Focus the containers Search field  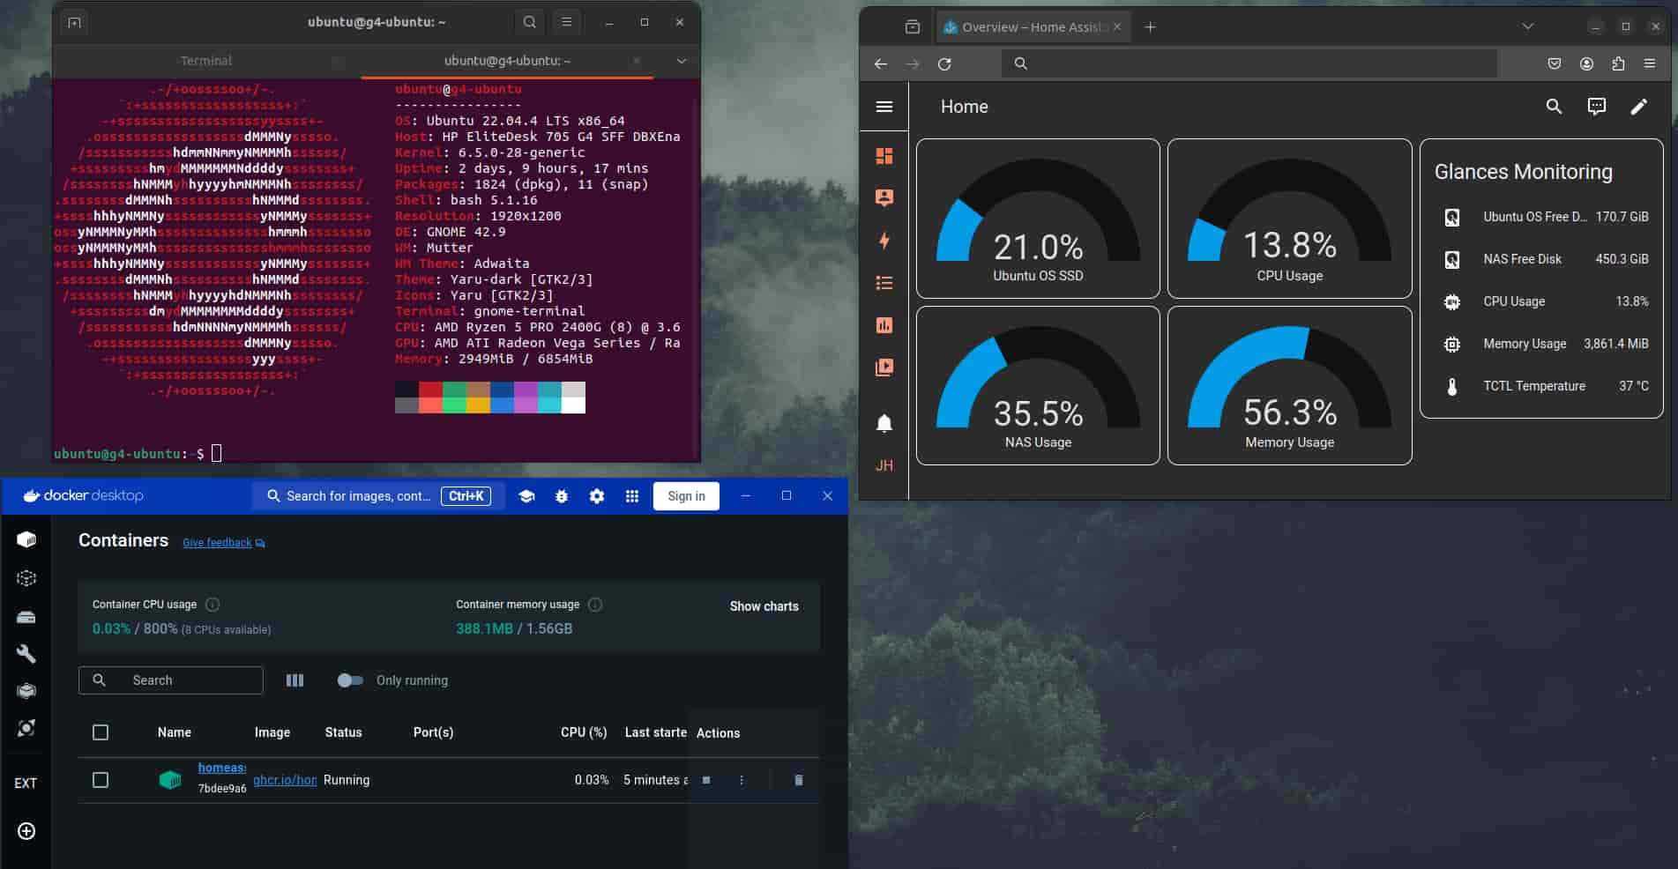(x=171, y=680)
